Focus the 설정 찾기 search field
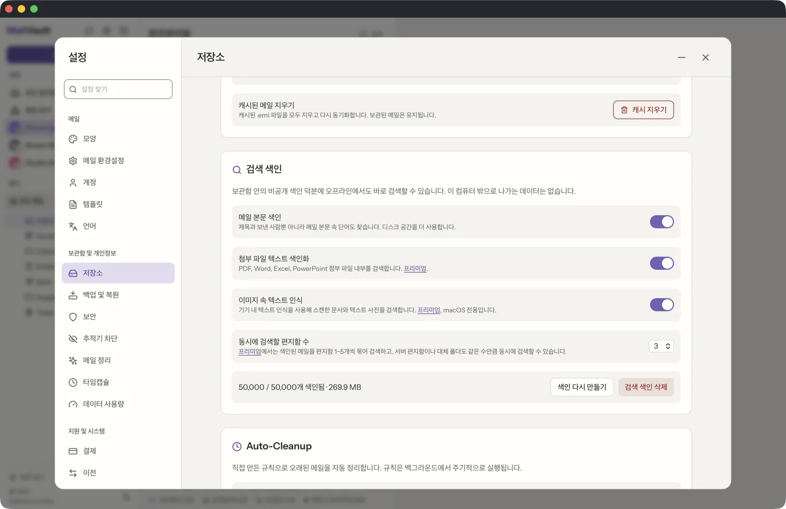The image size is (786, 509). click(118, 89)
